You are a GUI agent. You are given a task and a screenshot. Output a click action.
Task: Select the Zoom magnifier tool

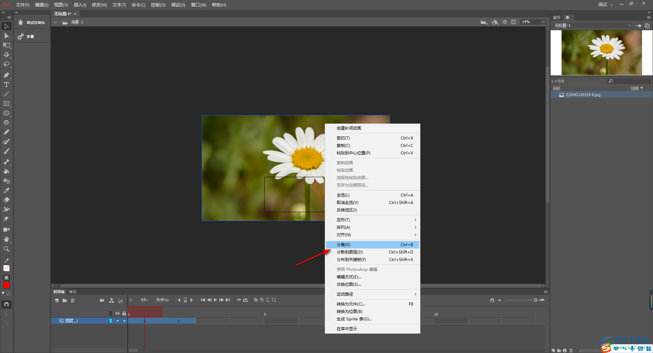[x=6, y=249]
